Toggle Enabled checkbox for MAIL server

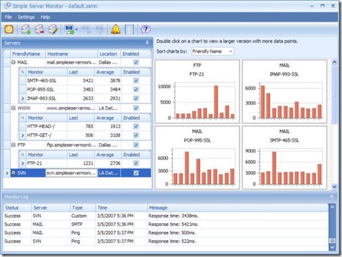pyautogui.click(x=136, y=62)
